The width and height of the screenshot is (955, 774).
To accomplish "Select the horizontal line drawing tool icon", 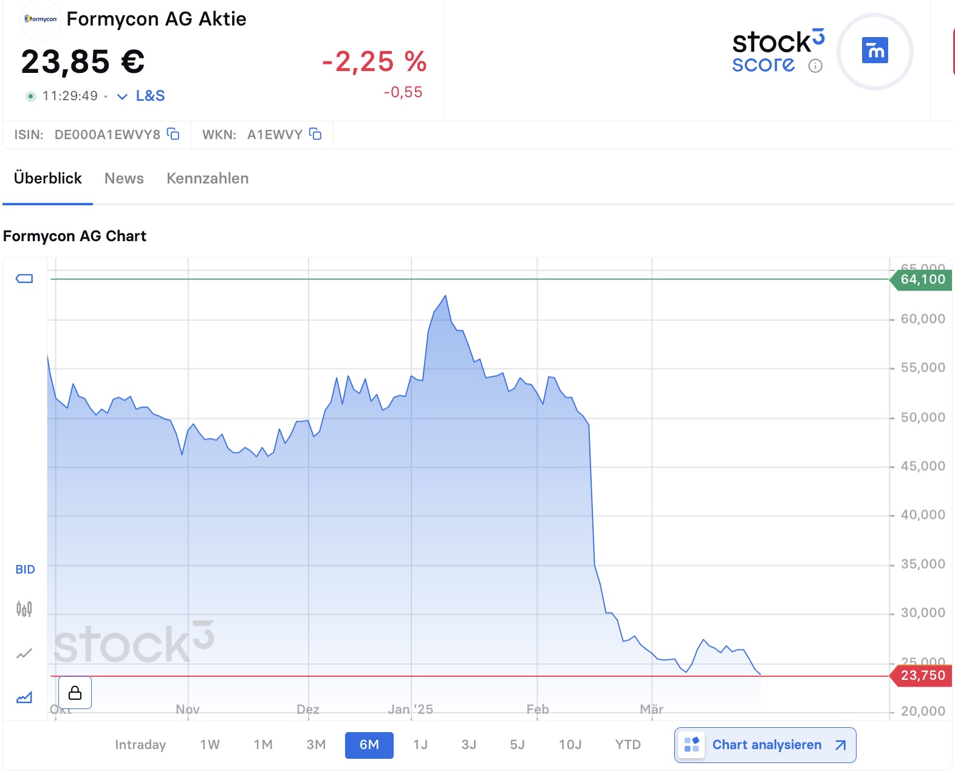I will [x=24, y=278].
